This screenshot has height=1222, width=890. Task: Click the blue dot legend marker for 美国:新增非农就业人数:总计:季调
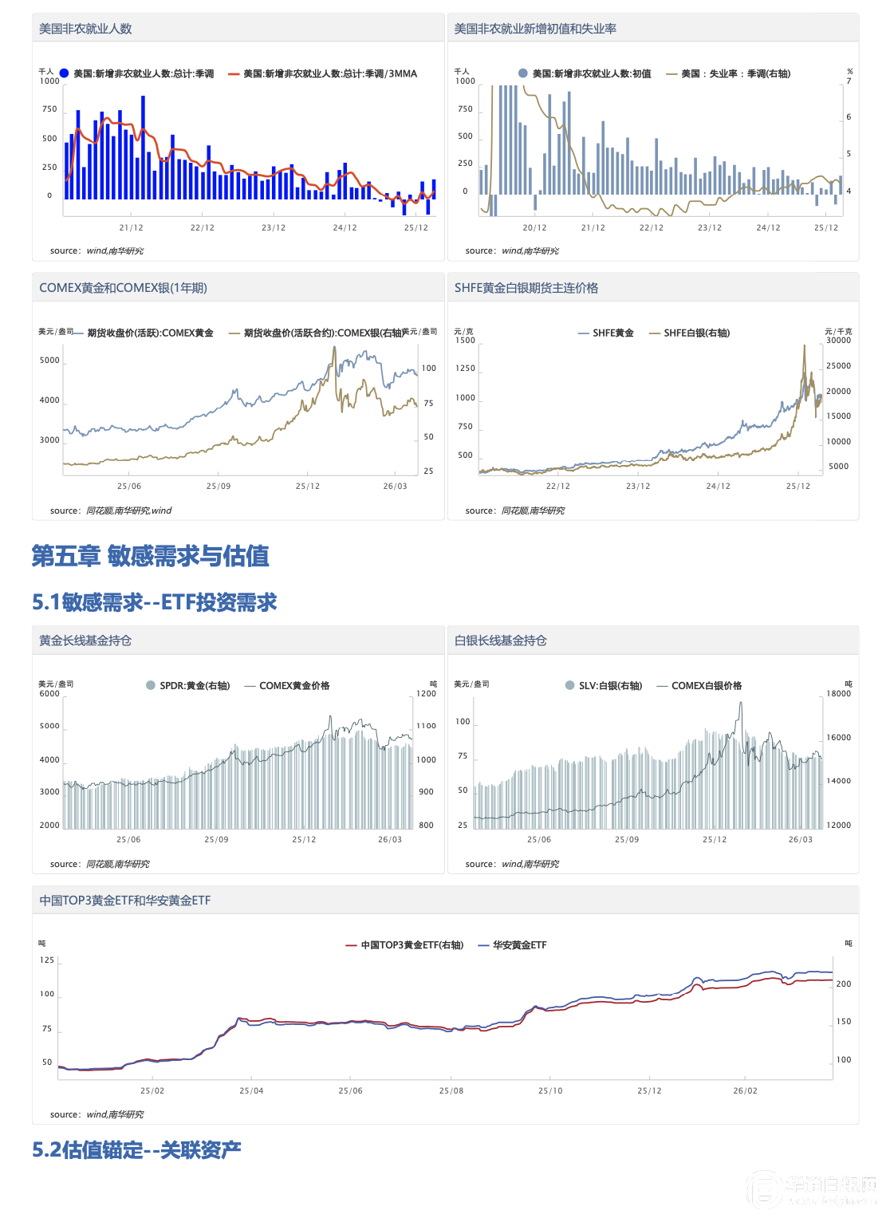(64, 73)
